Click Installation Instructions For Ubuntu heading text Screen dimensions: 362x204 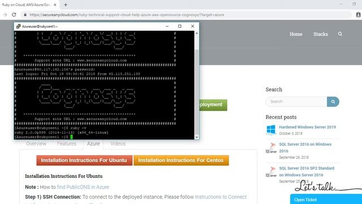[x=64, y=176]
